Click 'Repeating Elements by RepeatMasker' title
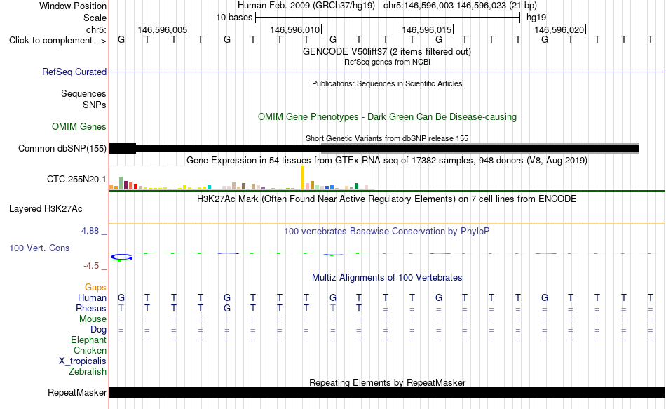 [387, 382]
